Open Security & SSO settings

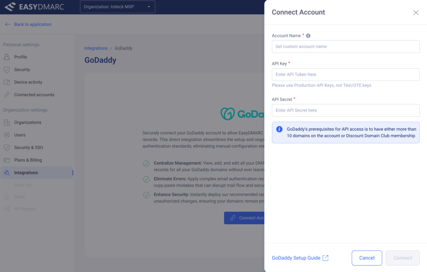click(28, 147)
